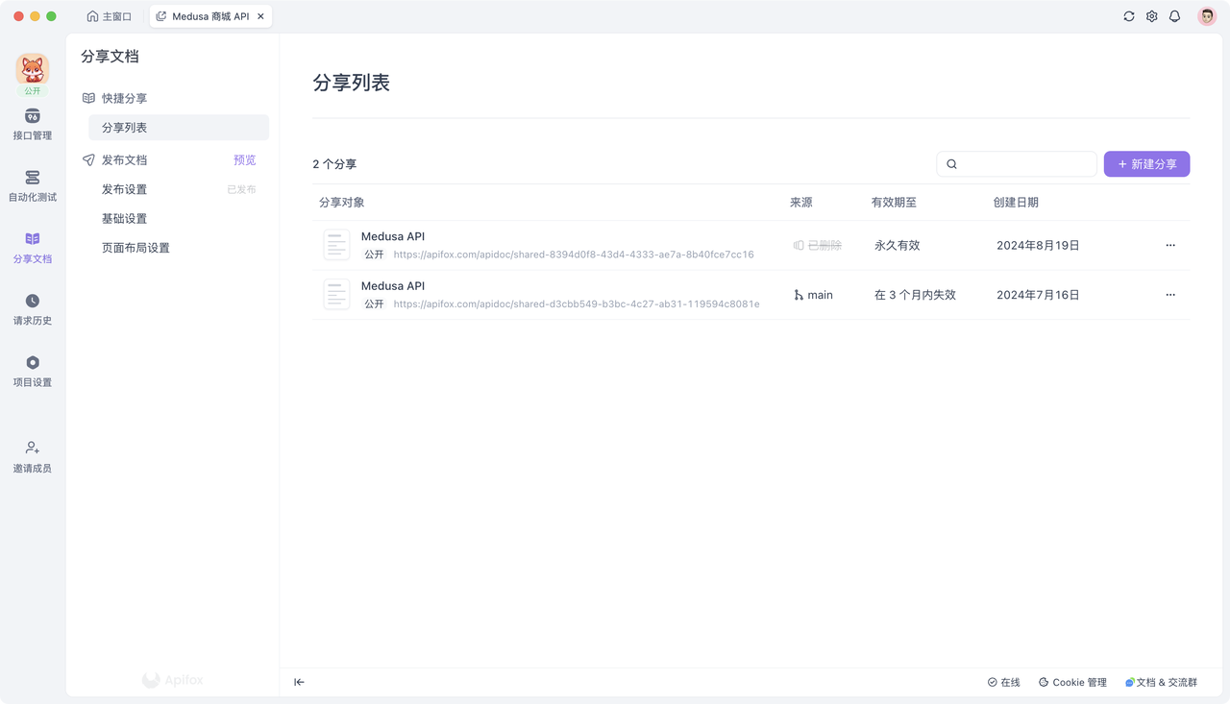1230x704 pixels.
Task: Open 页面布局设置 menu item
Action: coord(135,248)
